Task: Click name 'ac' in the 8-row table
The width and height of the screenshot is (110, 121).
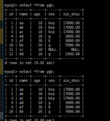Action: tap(21, 32)
